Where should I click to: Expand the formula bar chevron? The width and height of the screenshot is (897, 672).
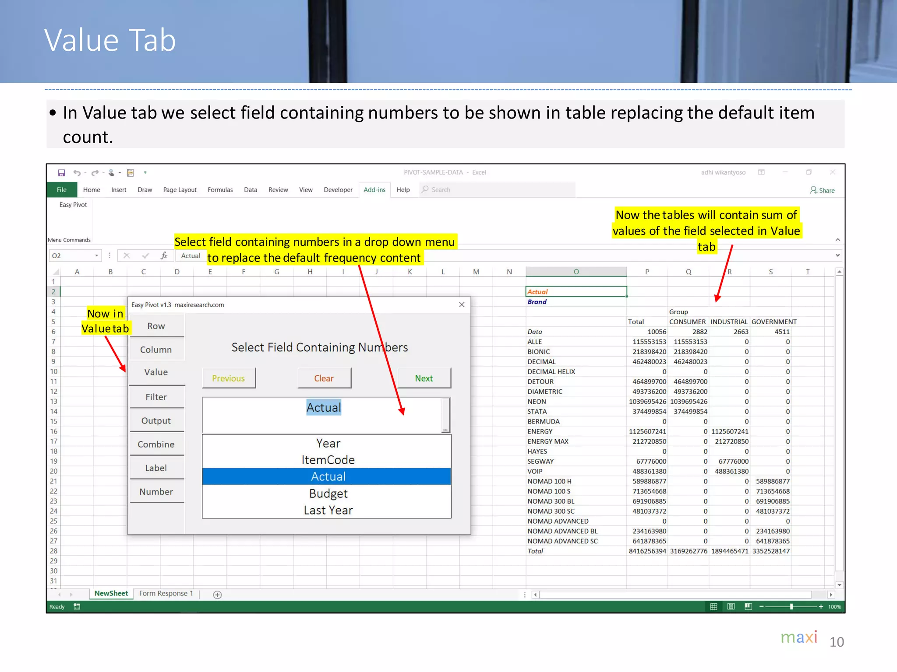pyautogui.click(x=837, y=255)
